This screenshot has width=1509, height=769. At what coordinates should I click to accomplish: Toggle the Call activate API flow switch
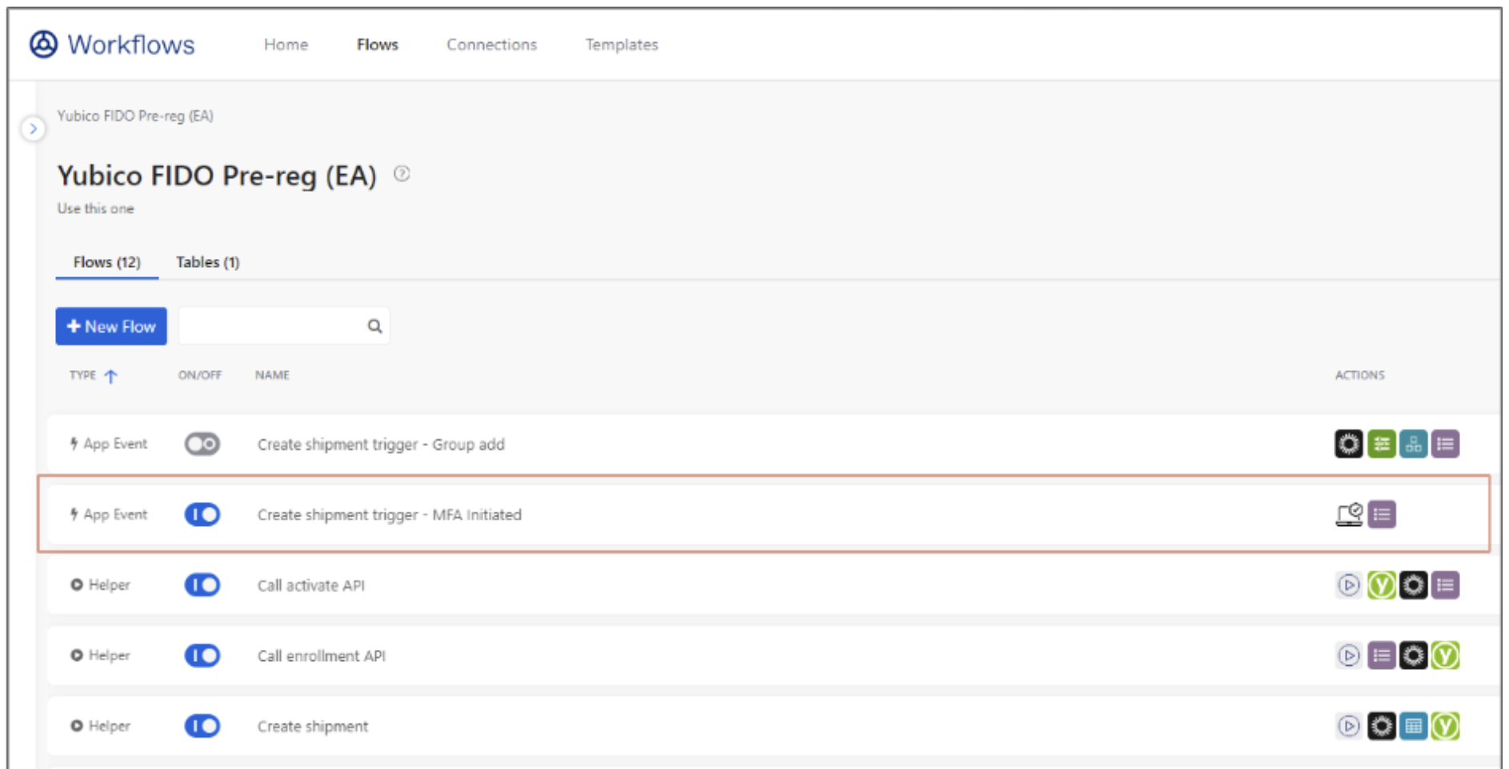pos(202,585)
